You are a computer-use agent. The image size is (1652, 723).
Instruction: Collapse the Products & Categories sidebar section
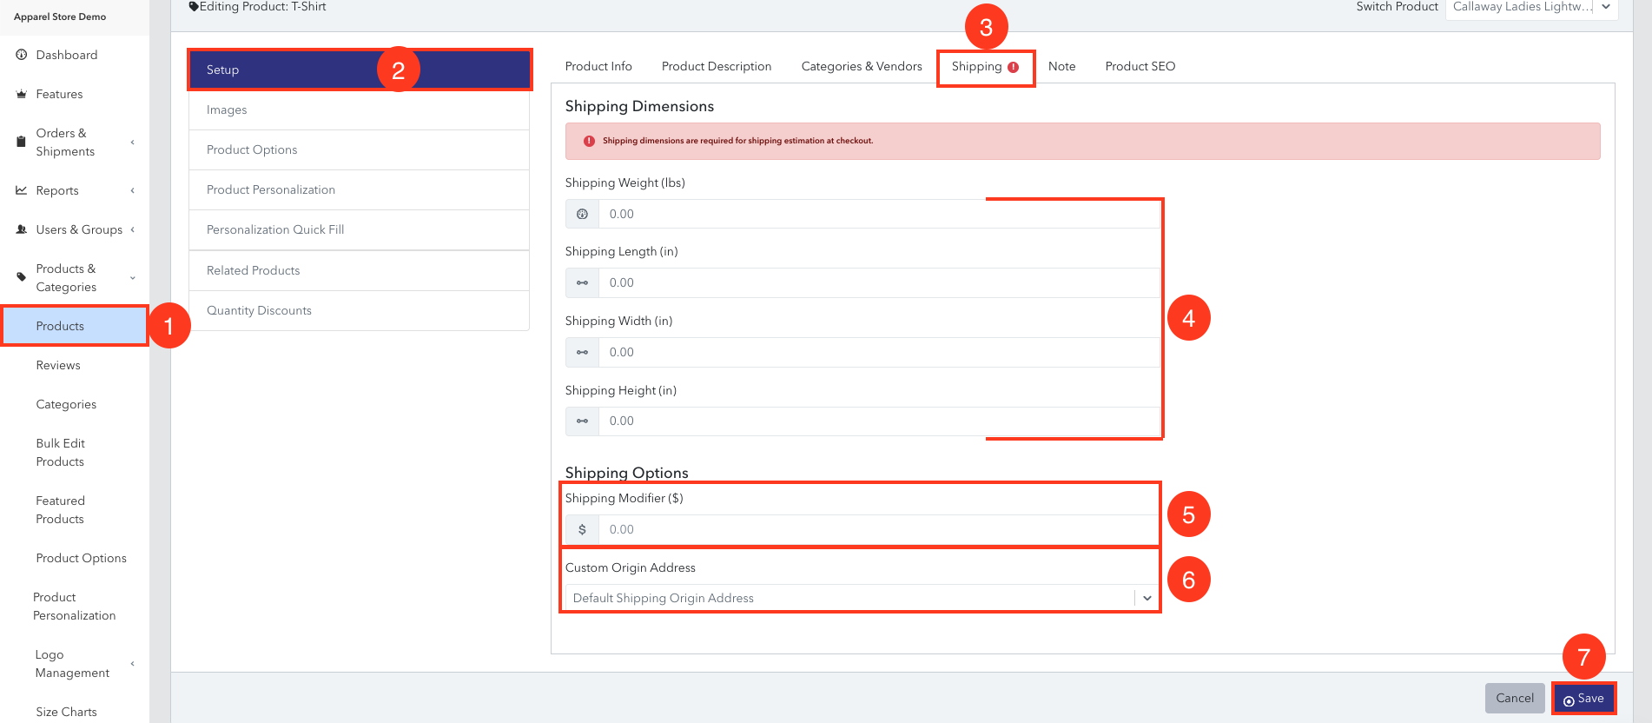pyautogui.click(x=133, y=278)
